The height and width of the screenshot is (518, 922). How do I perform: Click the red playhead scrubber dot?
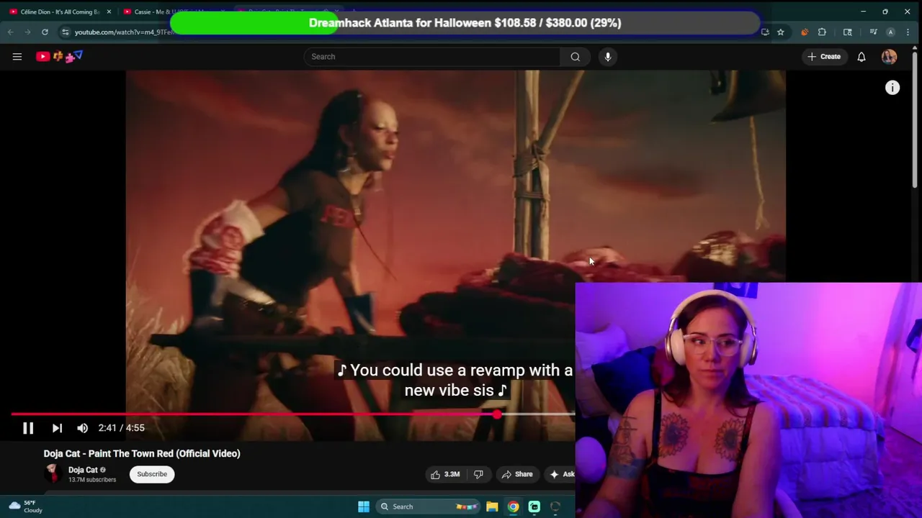(x=497, y=414)
